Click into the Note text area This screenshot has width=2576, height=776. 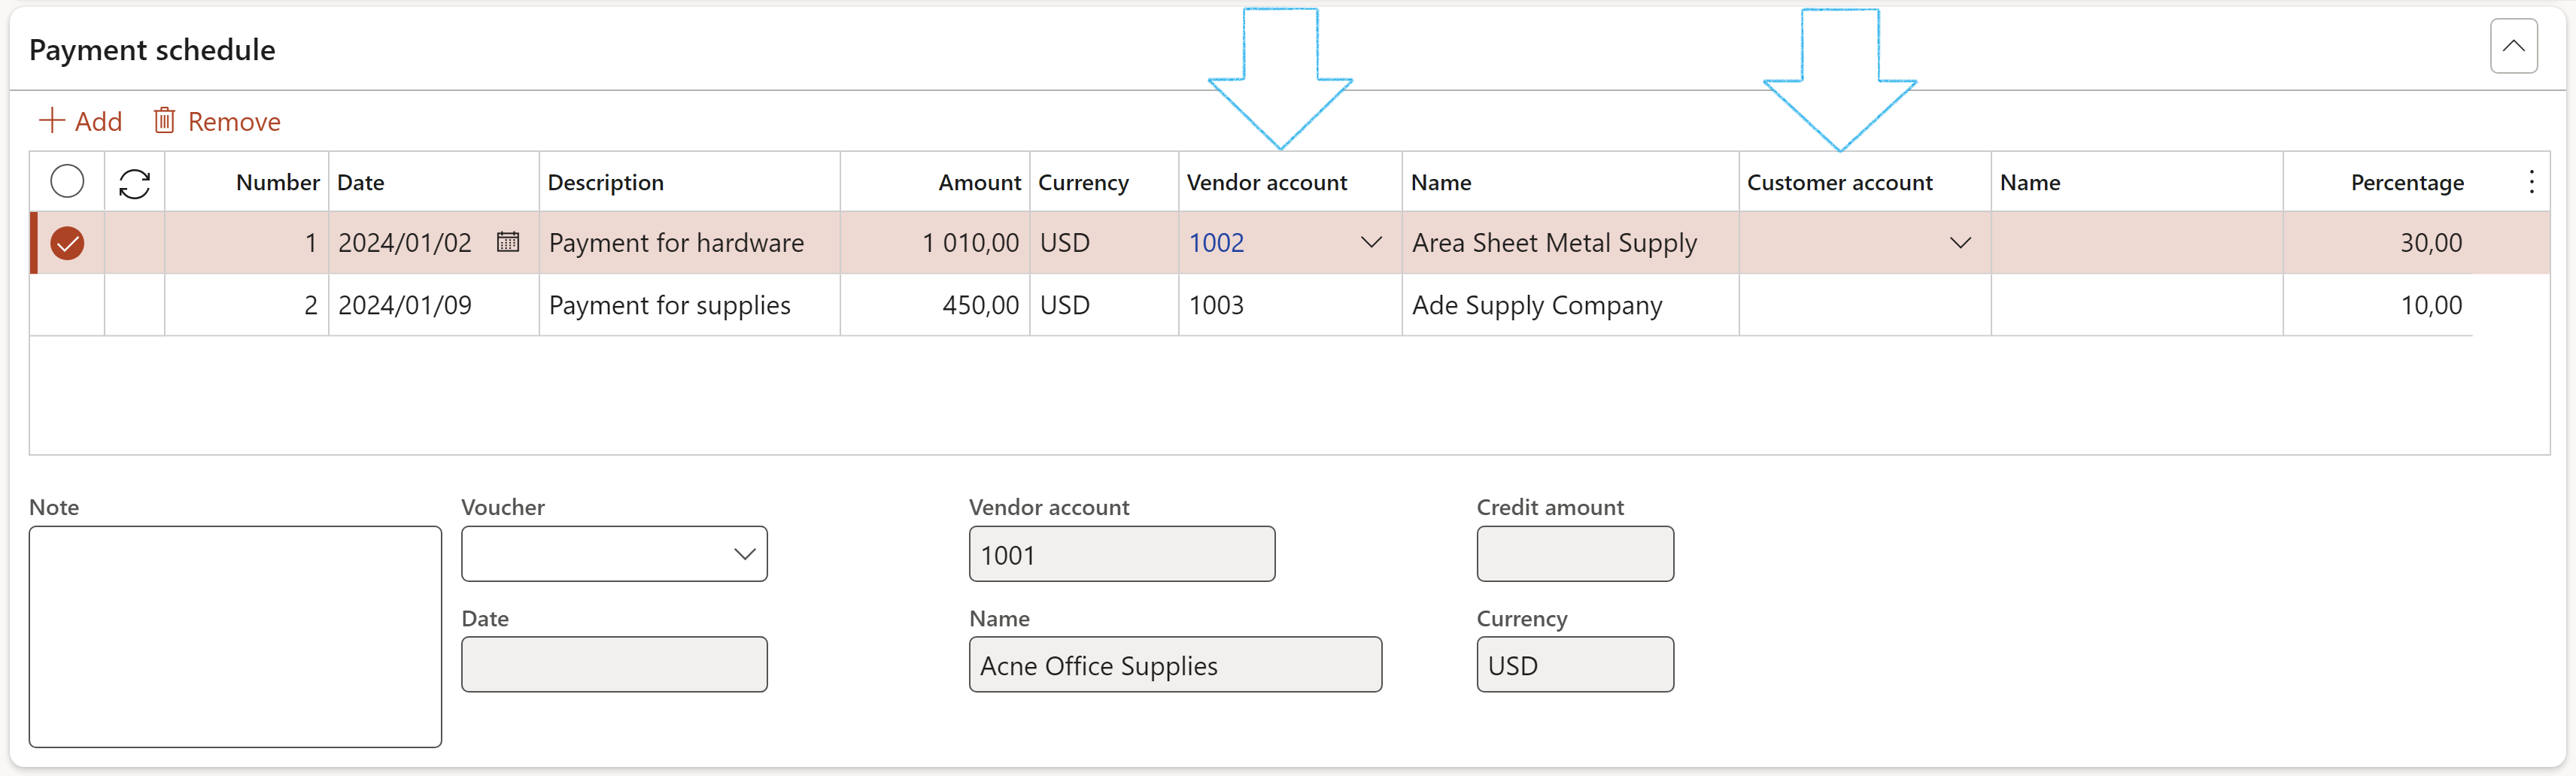(235, 637)
